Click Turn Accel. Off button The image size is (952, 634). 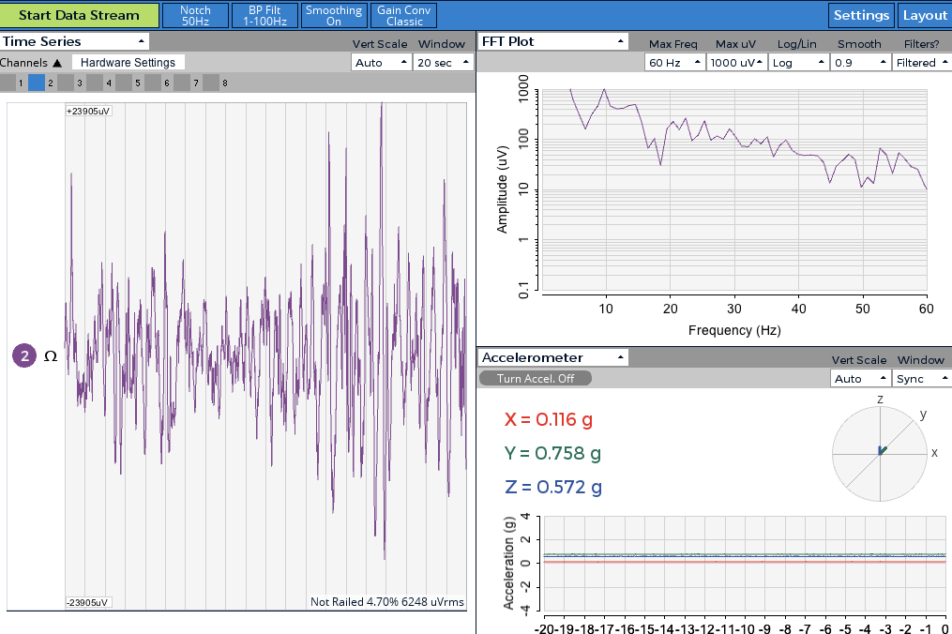[536, 378]
